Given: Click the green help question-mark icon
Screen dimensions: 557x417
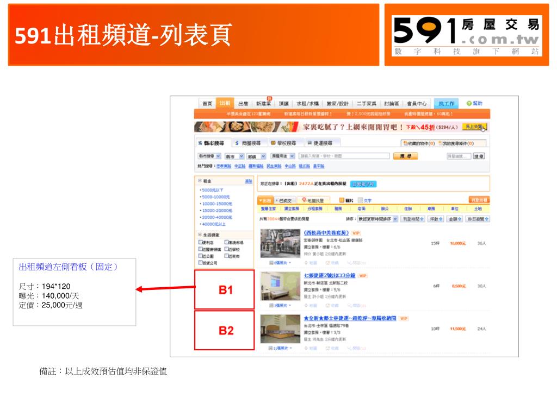Looking at the screenshot, I should (468, 103).
